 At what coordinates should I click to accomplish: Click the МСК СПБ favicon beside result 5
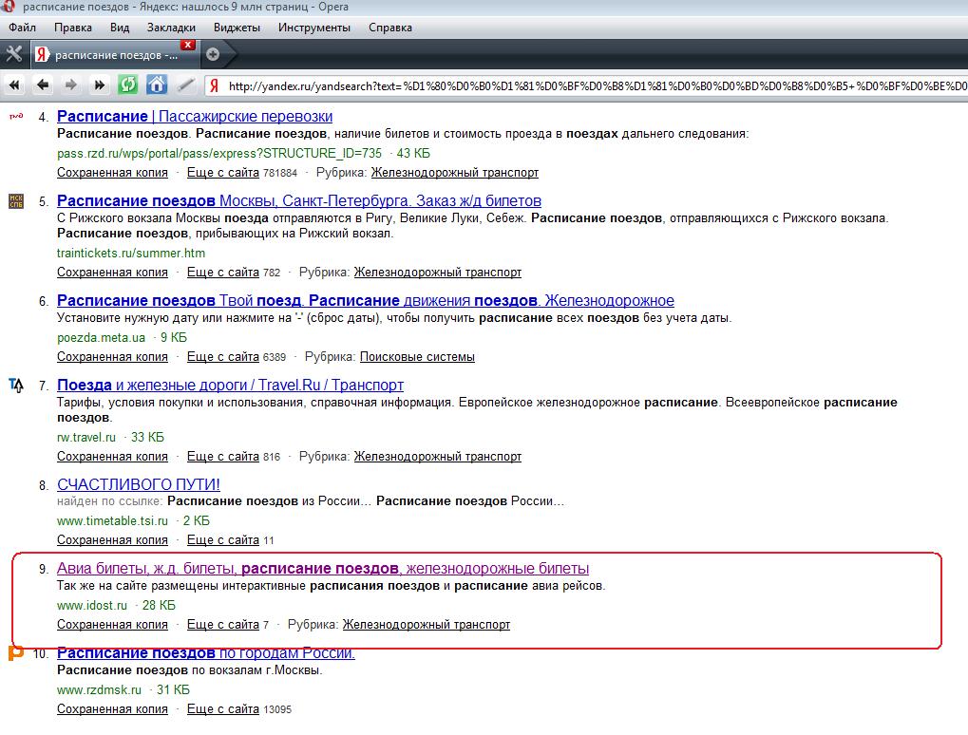[x=16, y=201]
